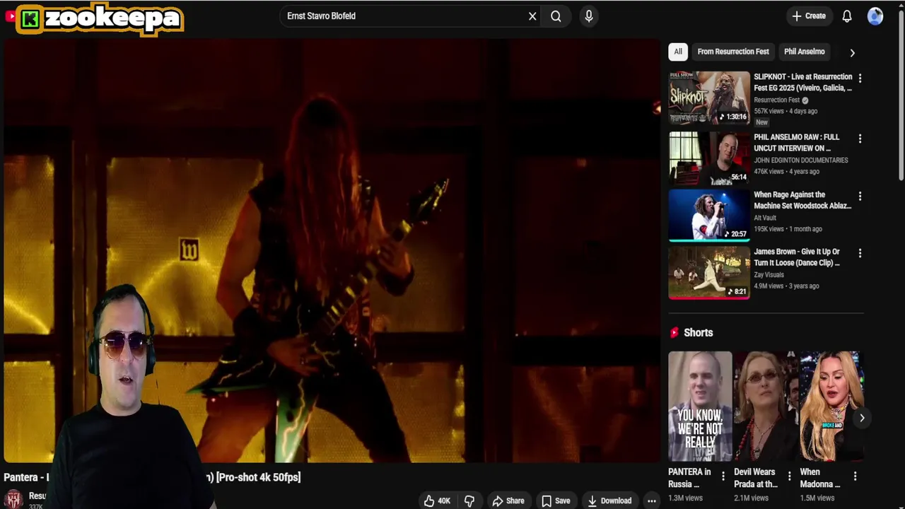Open the James Brown - Give It Up title
The image size is (905, 509).
[797, 257]
